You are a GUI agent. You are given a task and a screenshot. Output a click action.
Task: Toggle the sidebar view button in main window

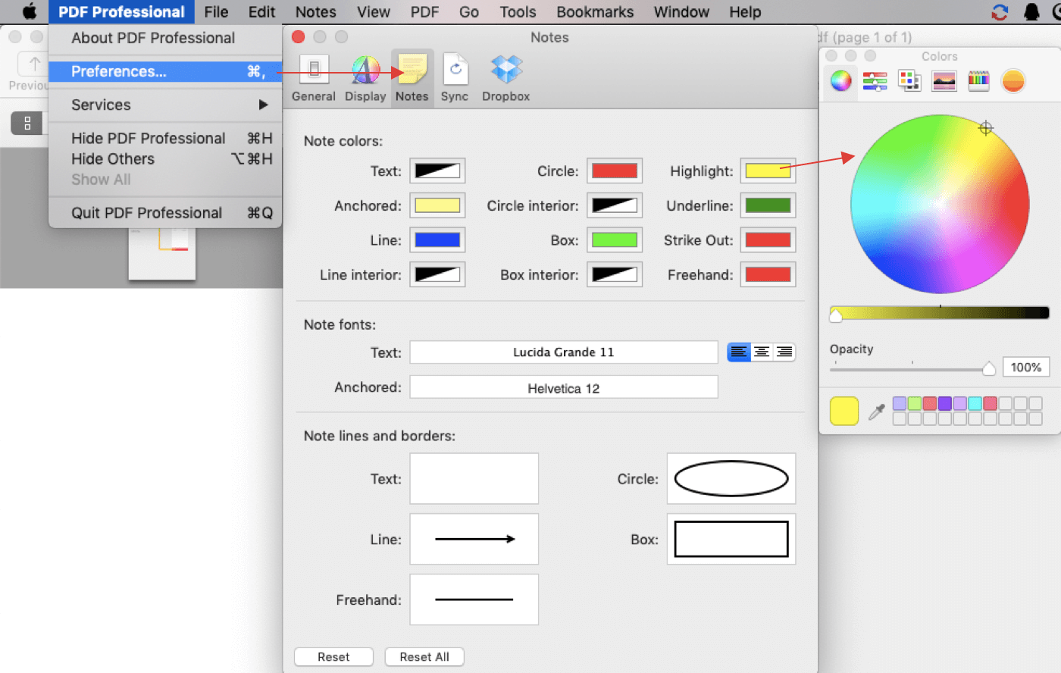pos(27,123)
